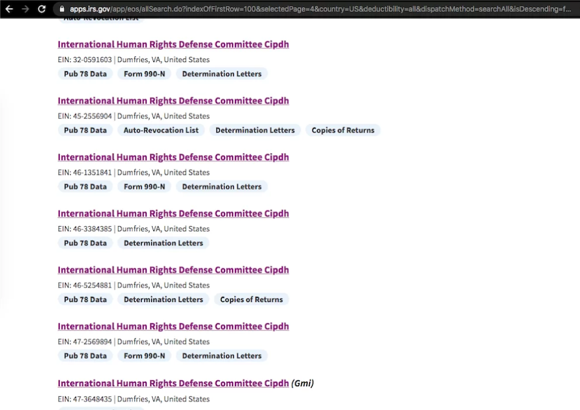Select Pub 78 Data tag under EIN 32-0591603

[x=85, y=74]
